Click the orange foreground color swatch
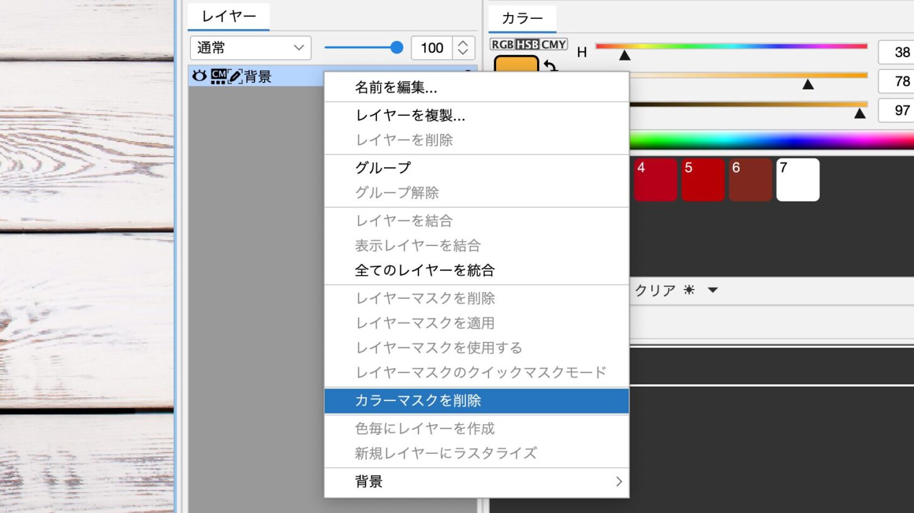The image size is (914, 513). (x=516, y=65)
